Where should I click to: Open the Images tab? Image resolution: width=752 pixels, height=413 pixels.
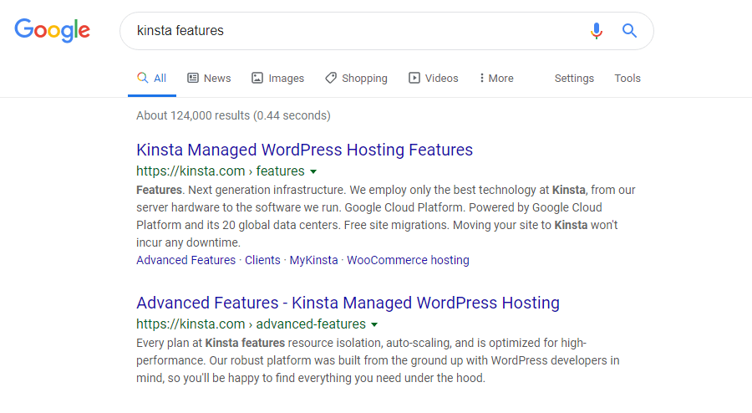point(277,79)
